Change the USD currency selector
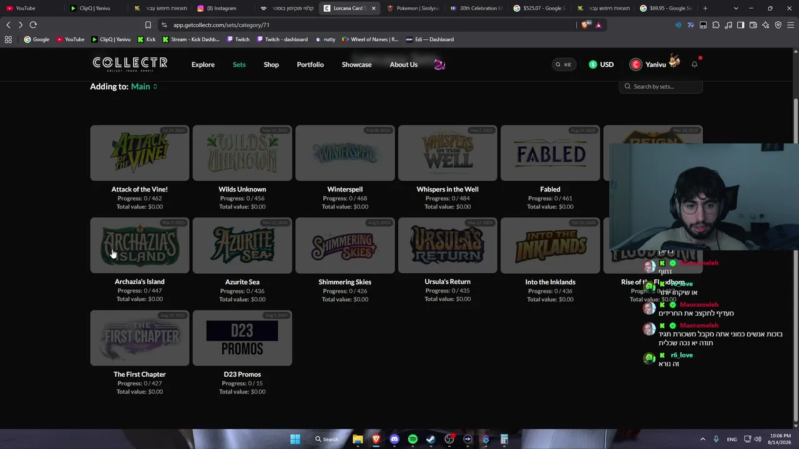The height and width of the screenshot is (449, 799). [x=601, y=64]
